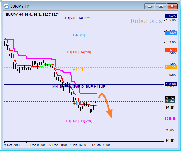
Task: Click the orange downward forecast arrow
Action: [106, 105]
